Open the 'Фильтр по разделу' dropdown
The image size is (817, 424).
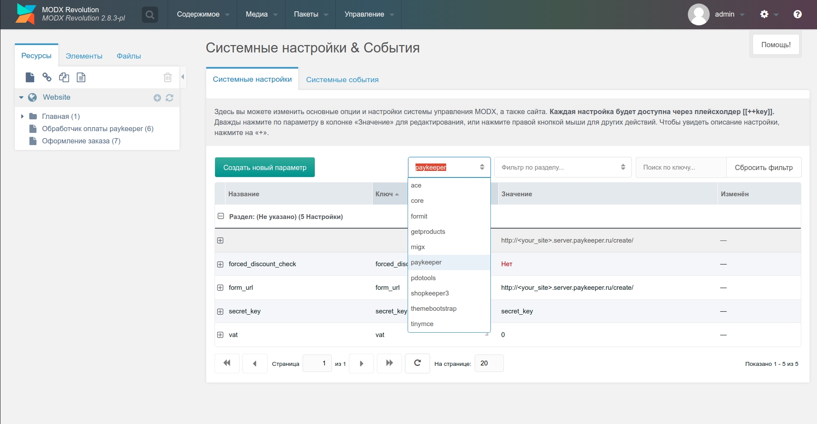pyautogui.click(x=563, y=167)
